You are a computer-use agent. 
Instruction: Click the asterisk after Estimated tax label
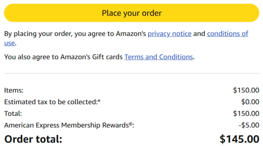[99, 101]
